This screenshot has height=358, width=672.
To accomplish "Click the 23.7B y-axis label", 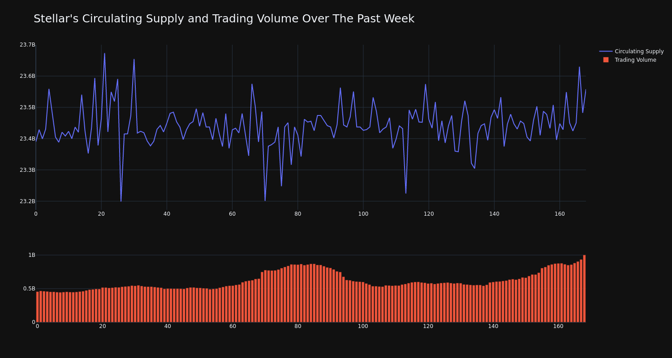I will coord(27,45).
